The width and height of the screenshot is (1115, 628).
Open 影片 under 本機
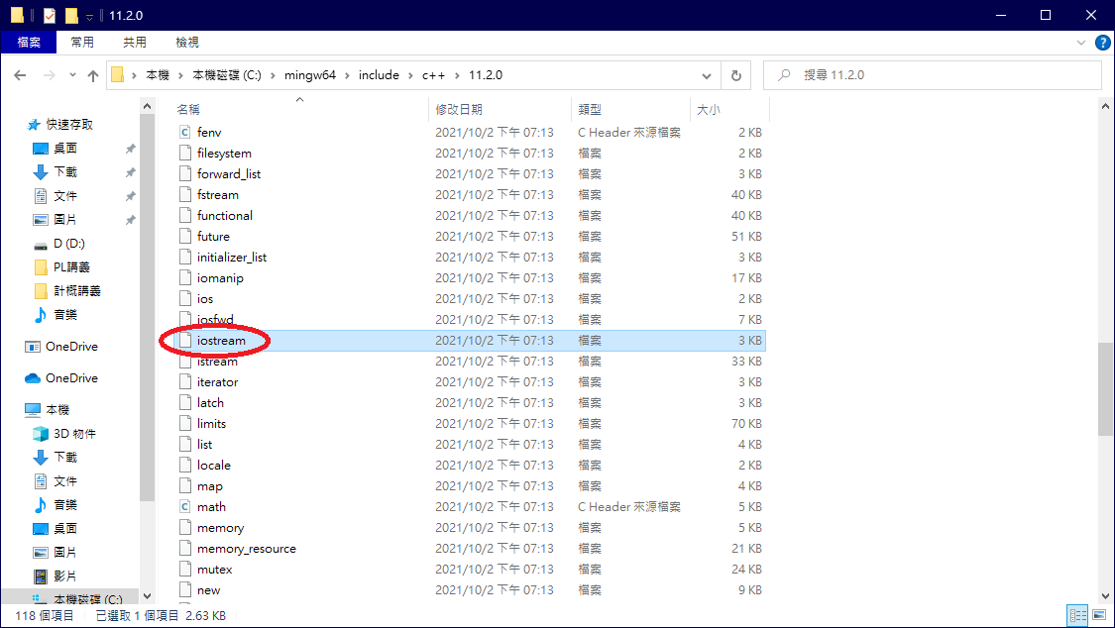[x=65, y=576]
